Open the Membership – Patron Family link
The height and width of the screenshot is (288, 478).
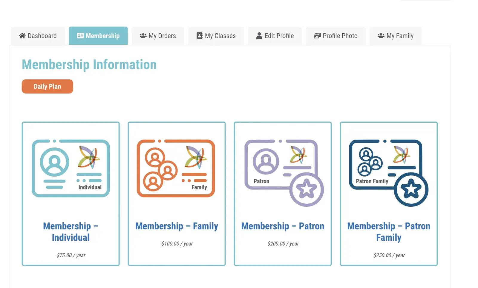point(389,232)
